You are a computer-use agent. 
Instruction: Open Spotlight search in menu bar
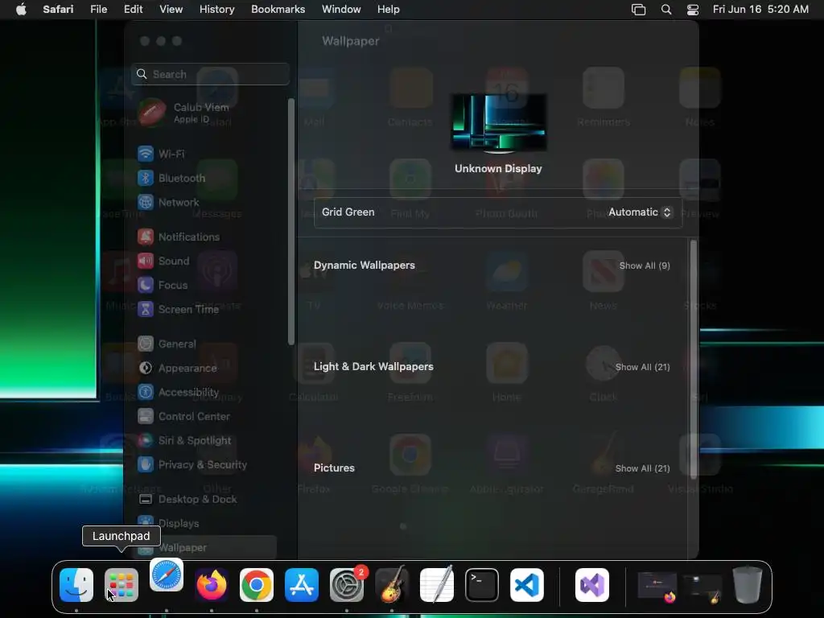[665, 10]
